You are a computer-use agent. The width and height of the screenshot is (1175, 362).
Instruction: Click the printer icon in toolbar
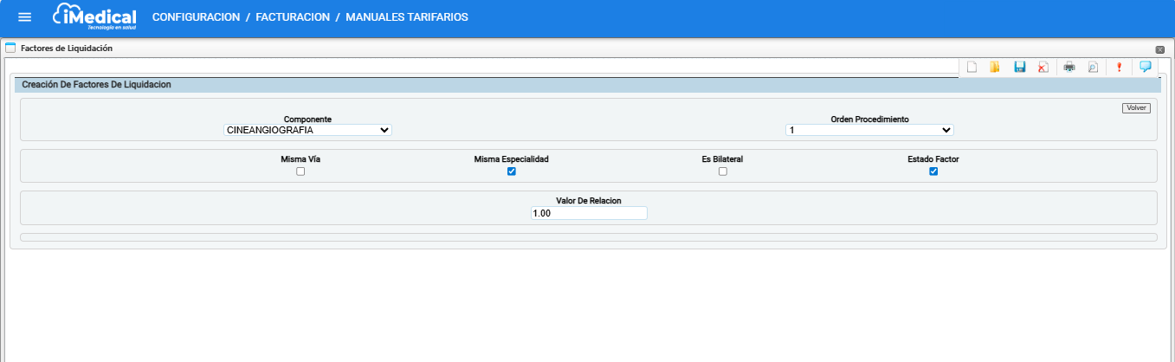pos(1069,68)
